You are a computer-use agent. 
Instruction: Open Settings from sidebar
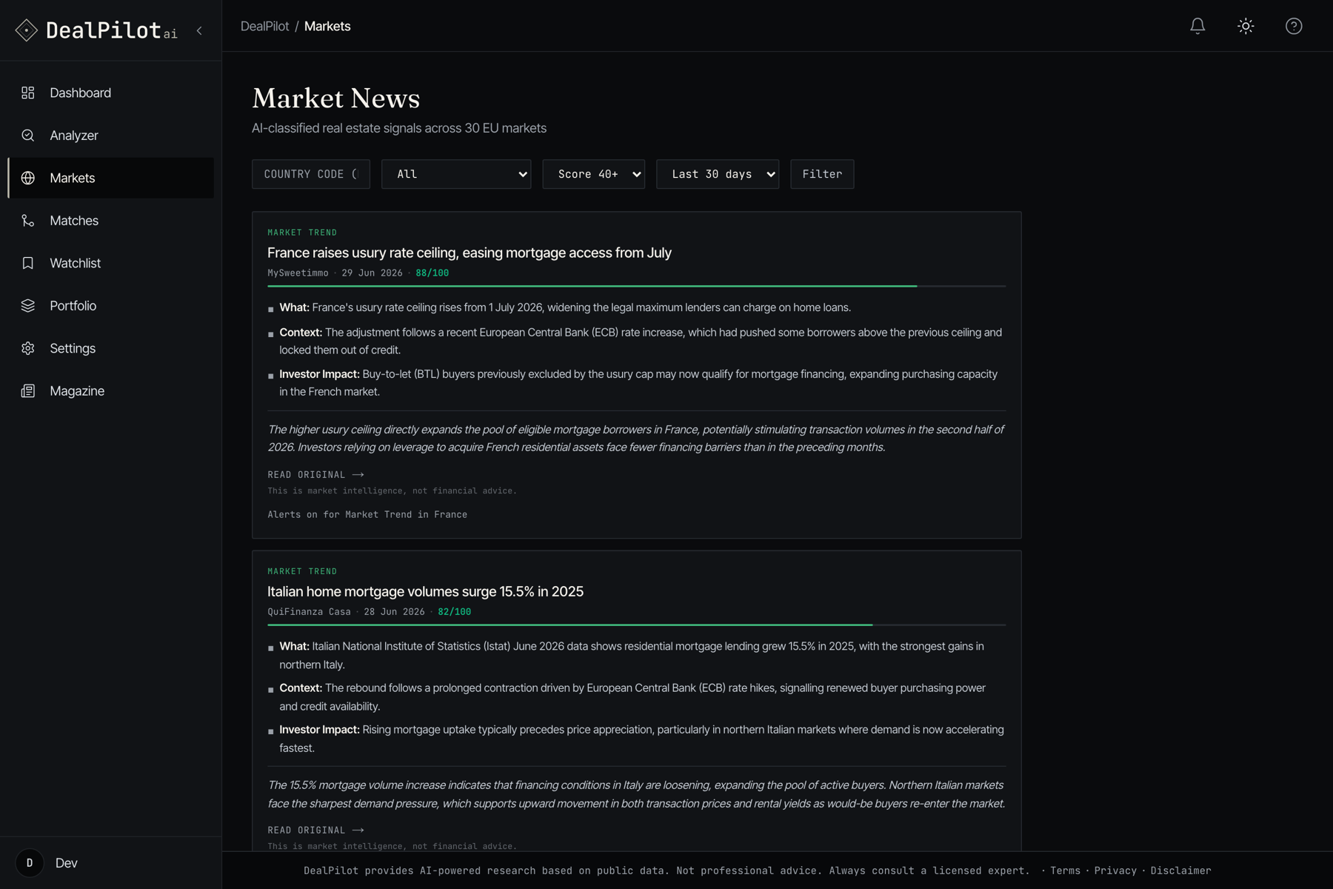111,348
